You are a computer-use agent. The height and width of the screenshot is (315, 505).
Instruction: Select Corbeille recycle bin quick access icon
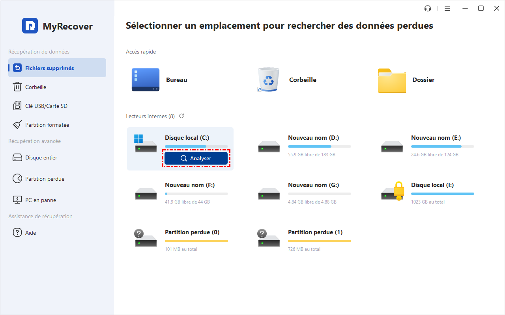(x=268, y=80)
